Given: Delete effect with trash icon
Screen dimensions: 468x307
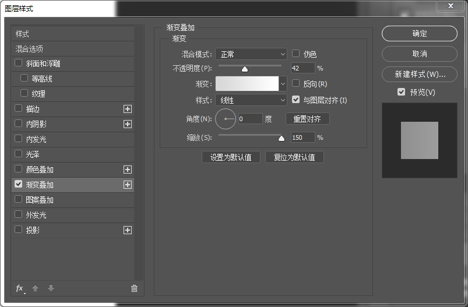Looking at the screenshot, I should tap(134, 288).
